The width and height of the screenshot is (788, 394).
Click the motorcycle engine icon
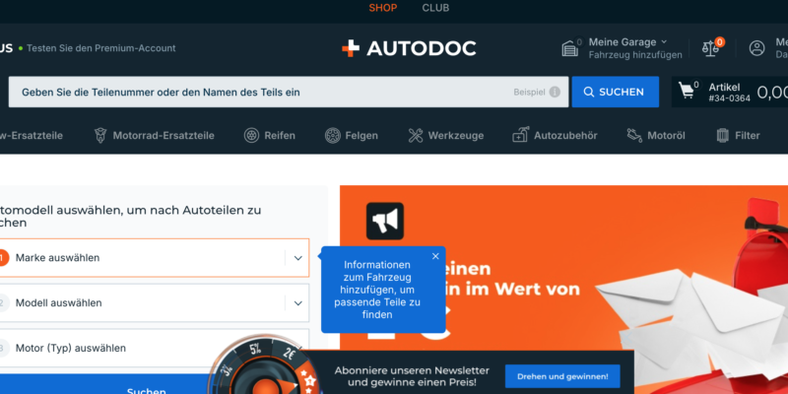pyautogui.click(x=100, y=136)
